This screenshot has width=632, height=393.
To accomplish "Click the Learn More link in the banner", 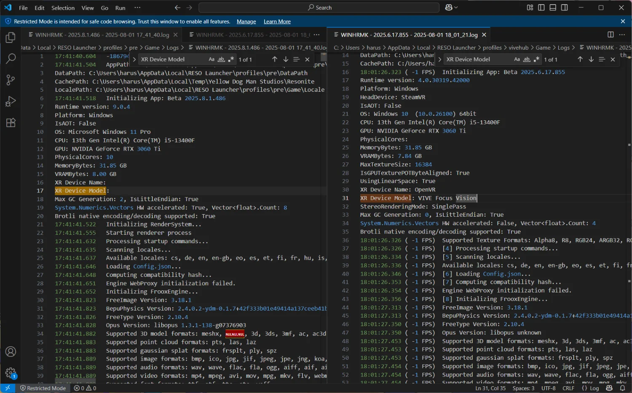I will pyautogui.click(x=277, y=21).
